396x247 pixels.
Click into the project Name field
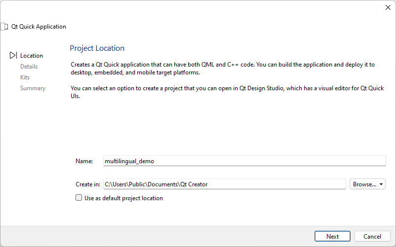(x=244, y=161)
